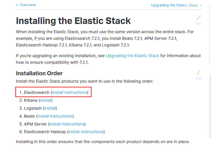Image resolution: width=211 pixels, height=152 pixels.
Task: Click edit label next to Installation Order
Action: click(x=199, y=78)
